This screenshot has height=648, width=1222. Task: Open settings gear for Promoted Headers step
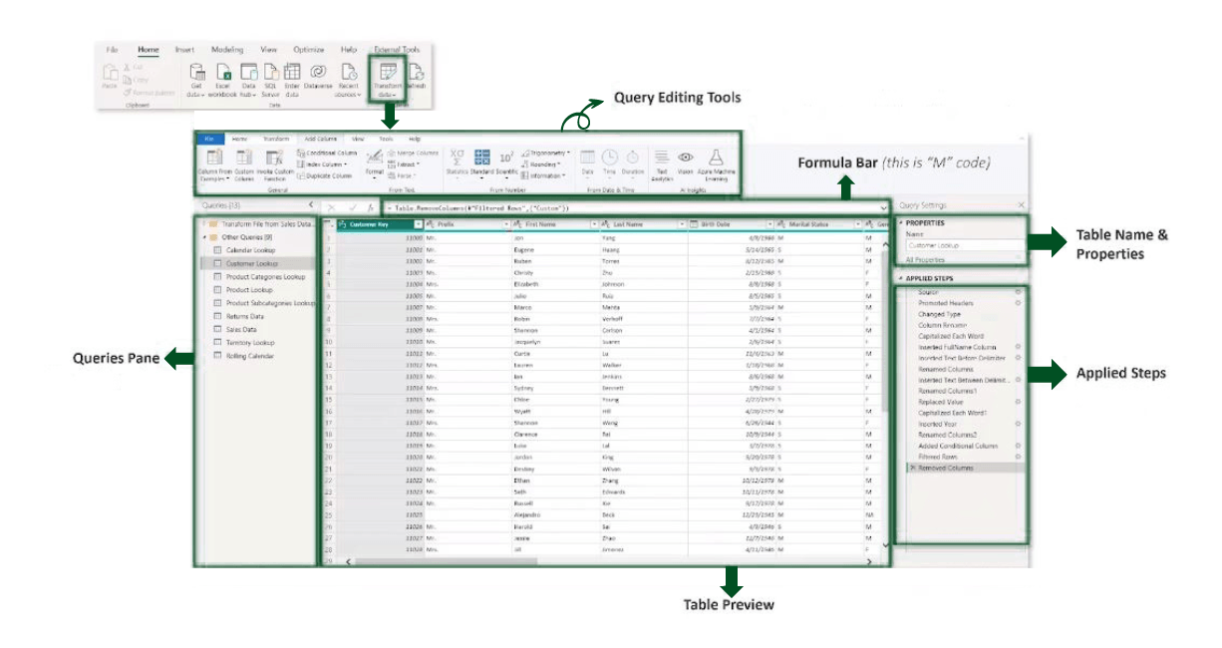(x=1017, y=303)
